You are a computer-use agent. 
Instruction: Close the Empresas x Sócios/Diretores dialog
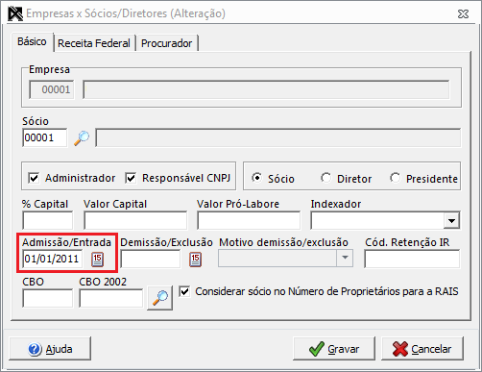point(463,14)
